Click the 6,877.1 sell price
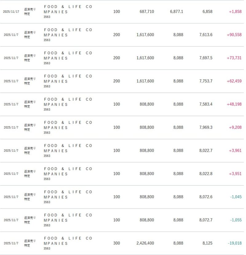This screenshot has height=255, width=246. coord(177,12)
